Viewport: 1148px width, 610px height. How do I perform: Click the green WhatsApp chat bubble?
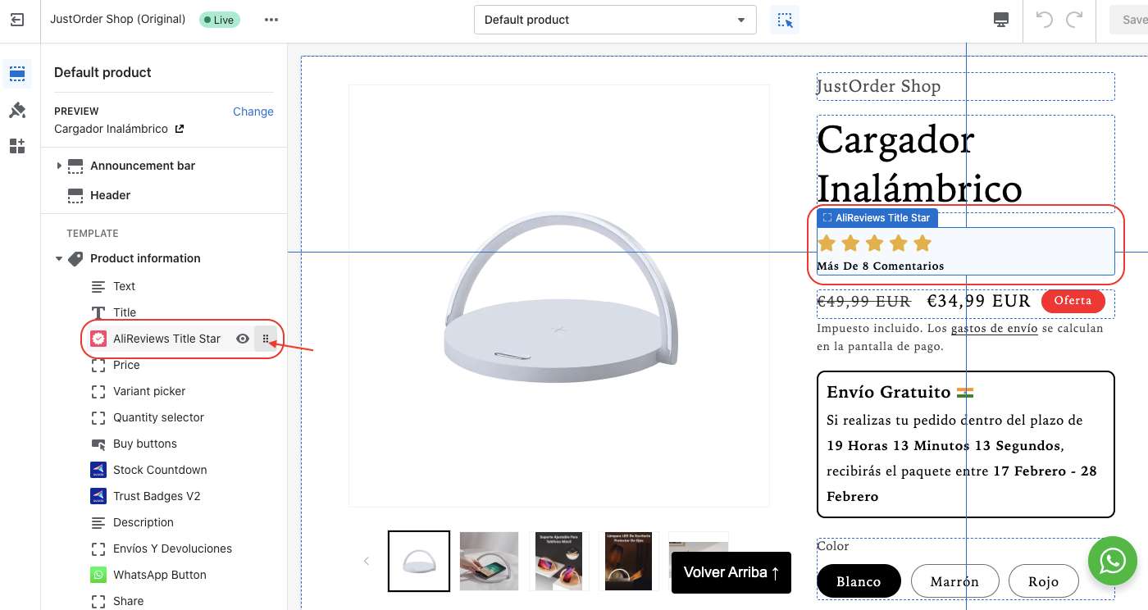pyautogui.click(x=1112, y=562)
